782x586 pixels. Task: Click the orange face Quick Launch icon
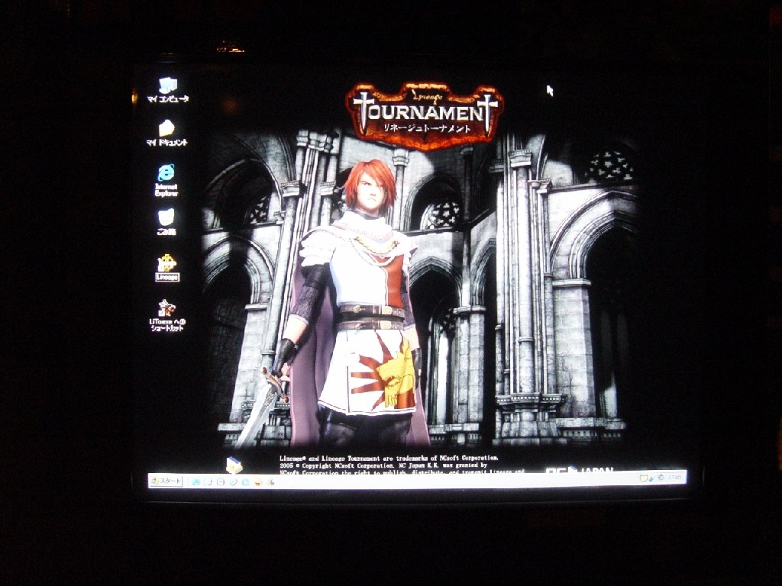[x=258, y=482]
